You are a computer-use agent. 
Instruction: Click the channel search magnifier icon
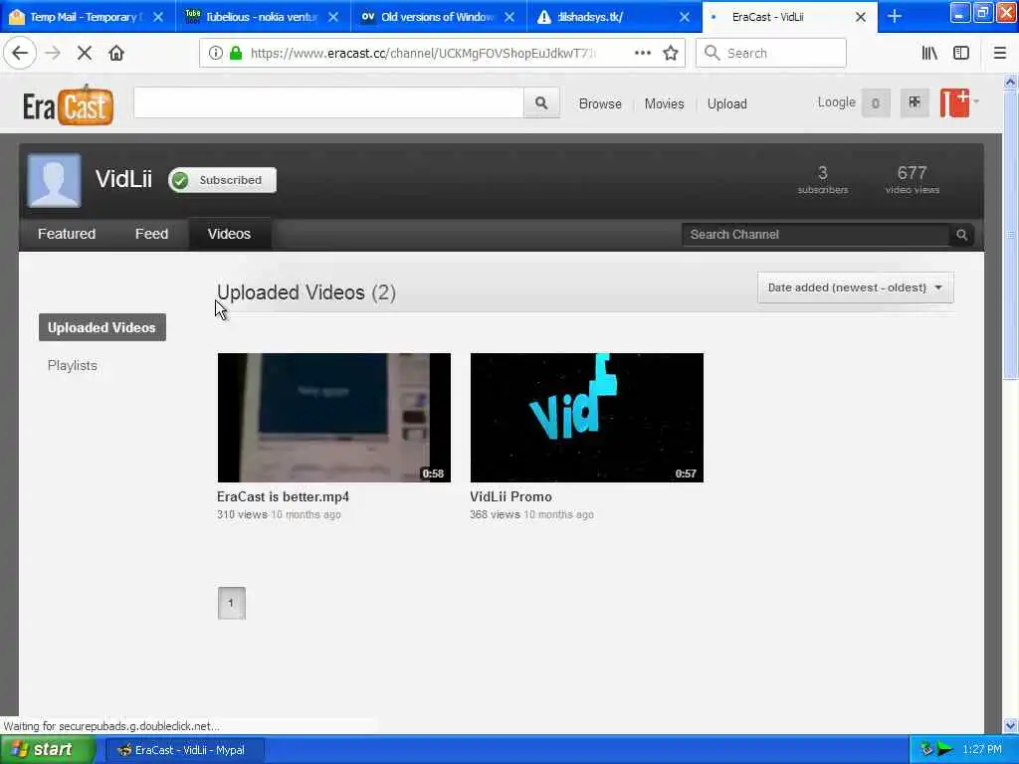click(x=962, y=235)
